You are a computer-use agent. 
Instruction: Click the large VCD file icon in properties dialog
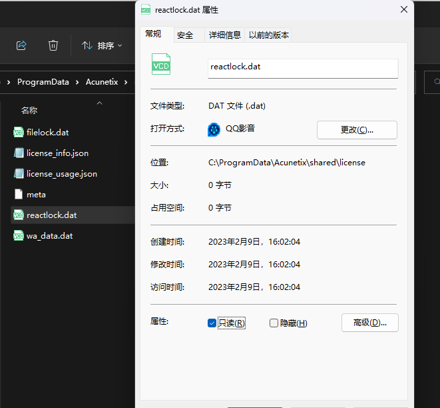(x=161, y=64)
